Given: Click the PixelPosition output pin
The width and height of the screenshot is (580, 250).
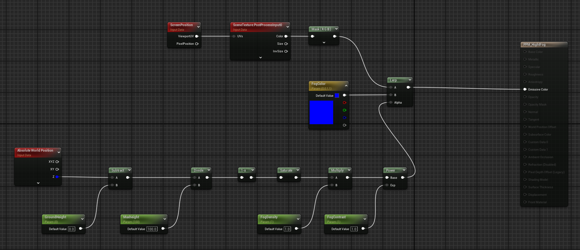Looking at the screenshot, I should [197, 44].
